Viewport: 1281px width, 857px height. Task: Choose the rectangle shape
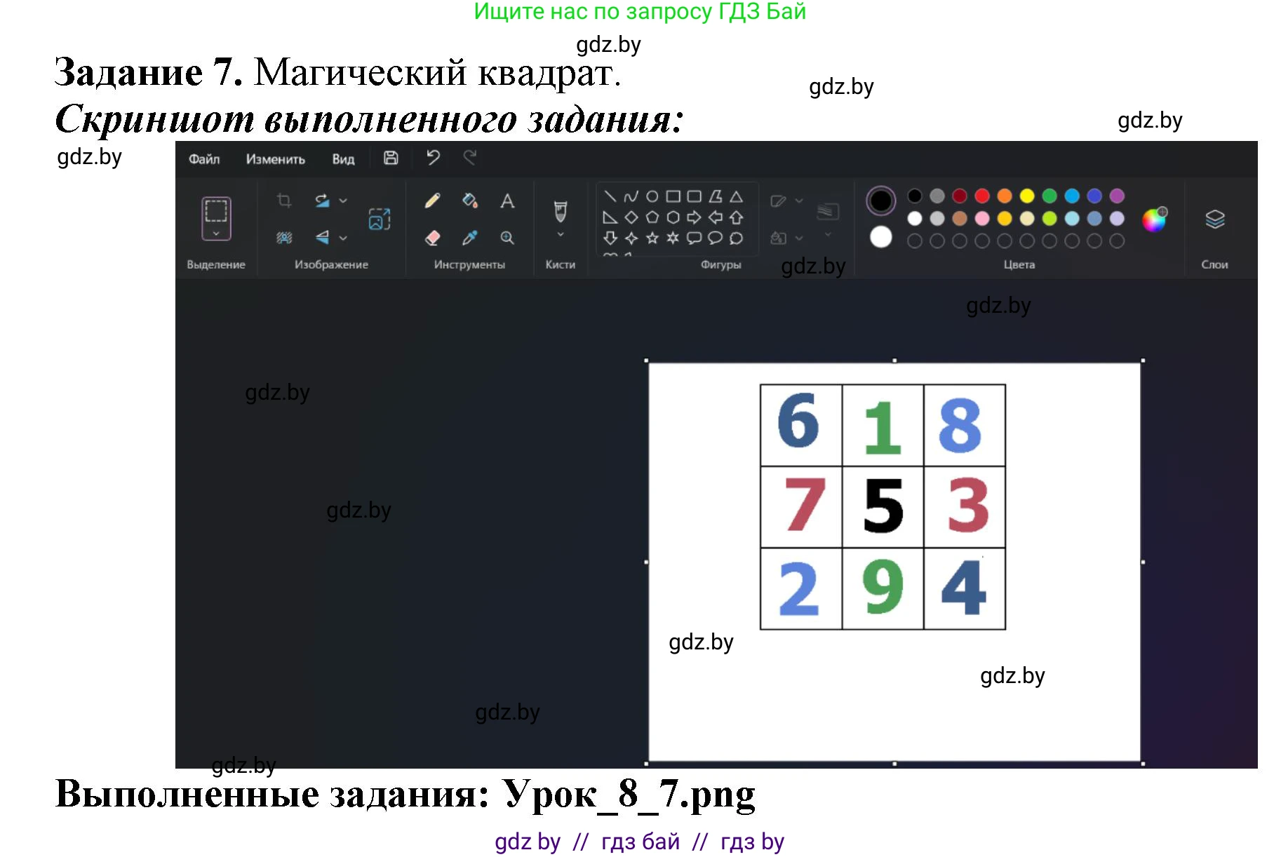673,196
